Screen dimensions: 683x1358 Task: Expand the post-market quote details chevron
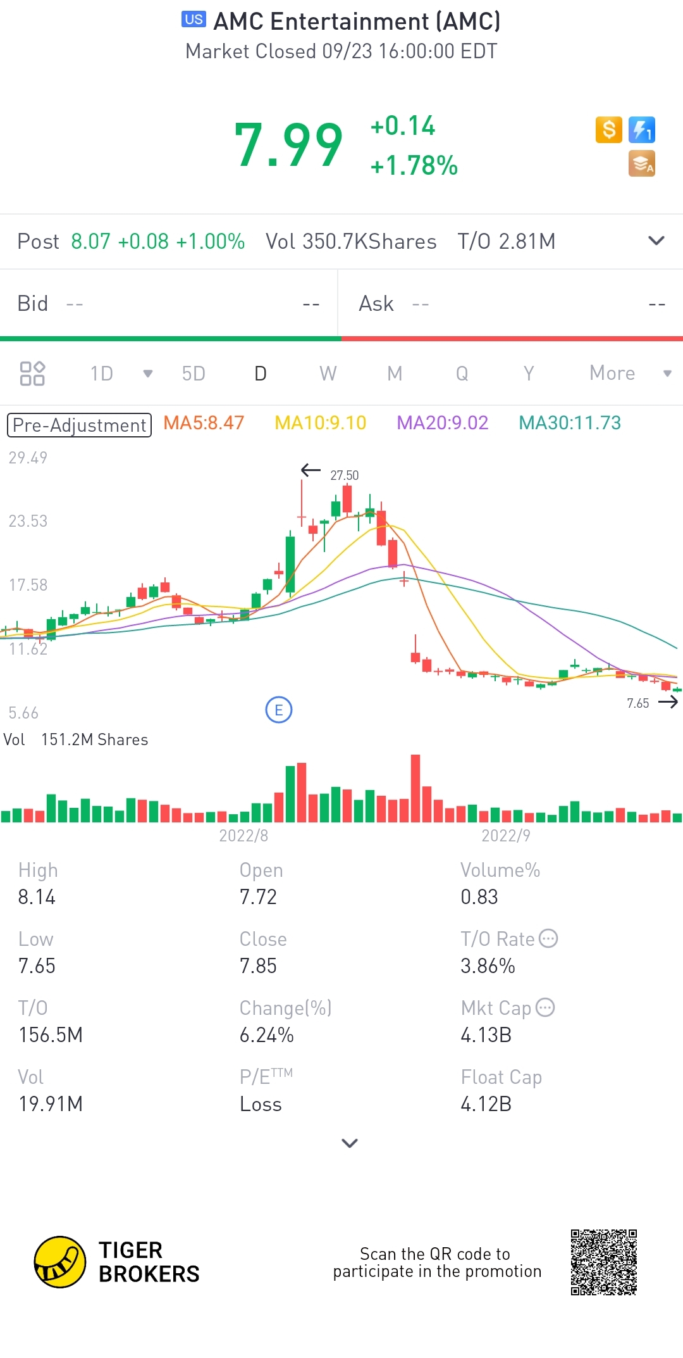[x=656, y=241]
